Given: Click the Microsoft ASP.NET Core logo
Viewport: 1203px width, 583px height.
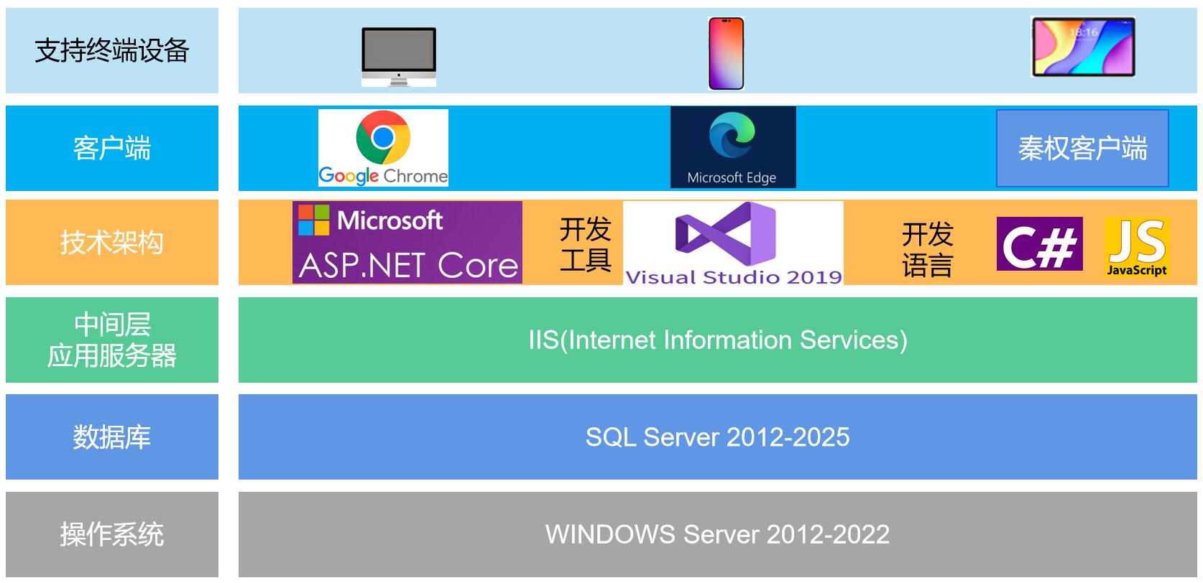Looking at the screenshot, I should point(407,243).
